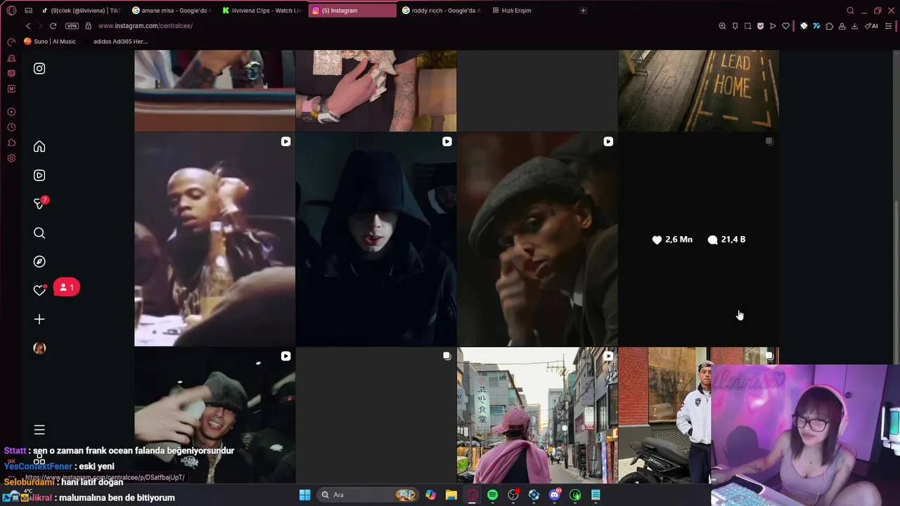Open Spotify from the taskbar
The image size is (900, 506).
click(x=492, y=495)
